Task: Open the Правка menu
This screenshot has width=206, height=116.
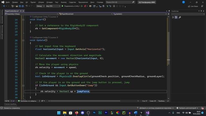Action: (15, 2)
